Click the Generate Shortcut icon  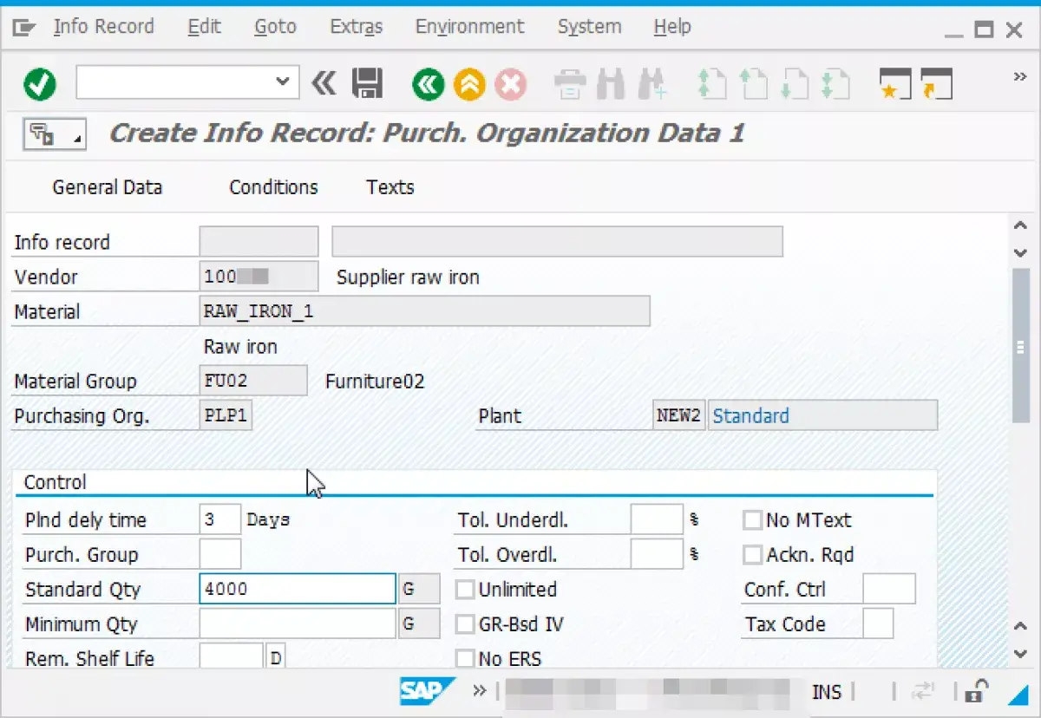tap(936, 83)
